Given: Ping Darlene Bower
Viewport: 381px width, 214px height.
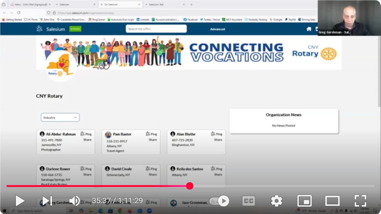Looking at the screenshot, I should (86, 169).
